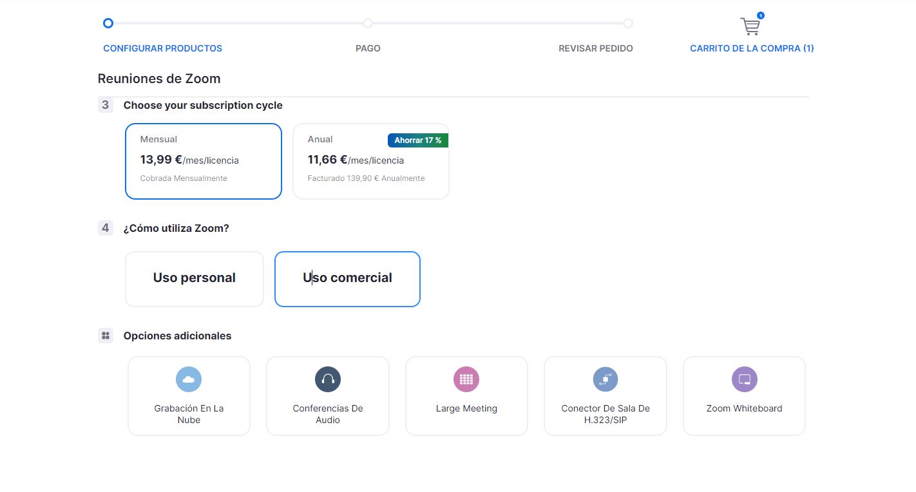
Task: Click the cloud recording icon
Action: [189, 379]
